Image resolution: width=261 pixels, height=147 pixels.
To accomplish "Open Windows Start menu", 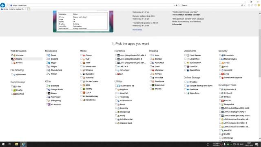I will coord(3,144).
